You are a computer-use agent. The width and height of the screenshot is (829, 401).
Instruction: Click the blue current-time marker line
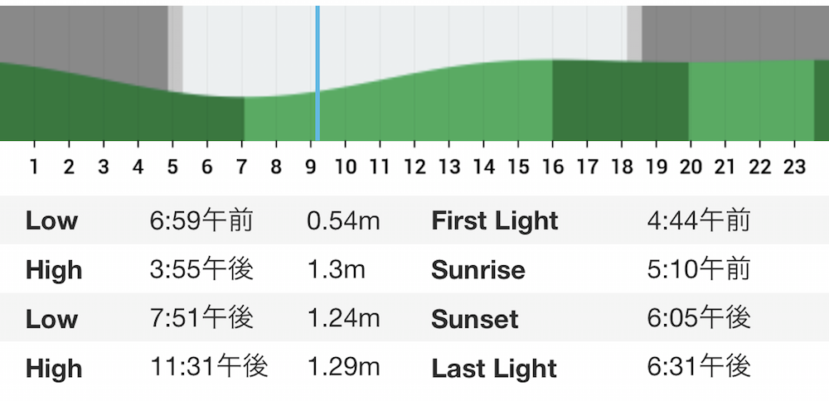pyautogui.click(x=318, y=73)
